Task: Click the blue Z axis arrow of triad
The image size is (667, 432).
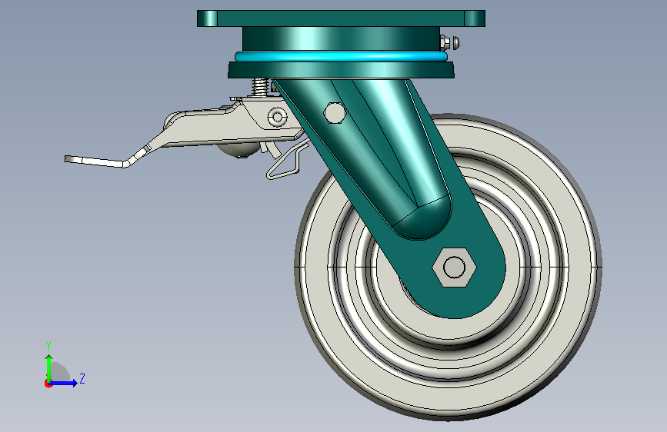Action: click(64, 383)
